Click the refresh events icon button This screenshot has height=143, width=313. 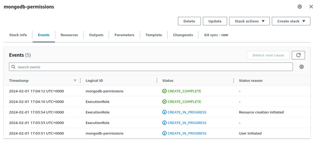pos(298,55)
